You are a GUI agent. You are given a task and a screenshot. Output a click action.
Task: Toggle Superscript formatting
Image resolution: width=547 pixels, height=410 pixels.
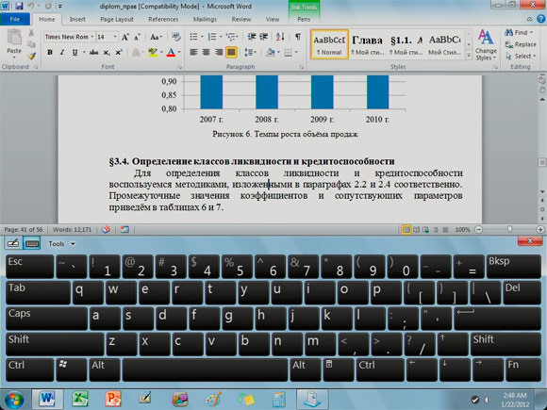[119, 52]
